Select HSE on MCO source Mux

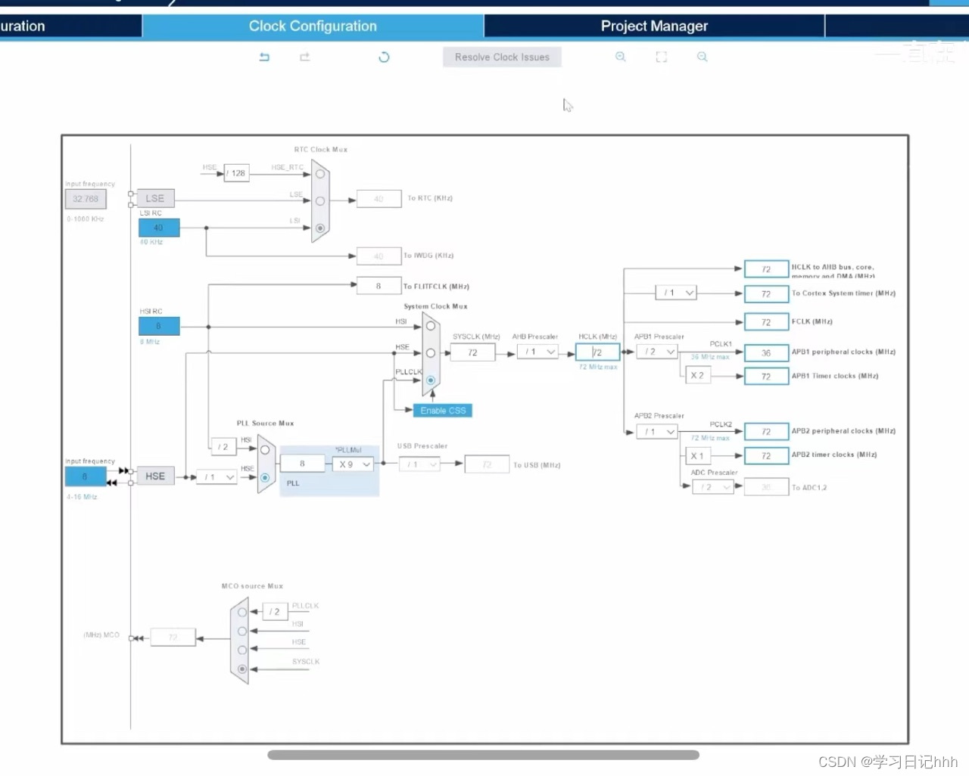(x=242, y=650)
